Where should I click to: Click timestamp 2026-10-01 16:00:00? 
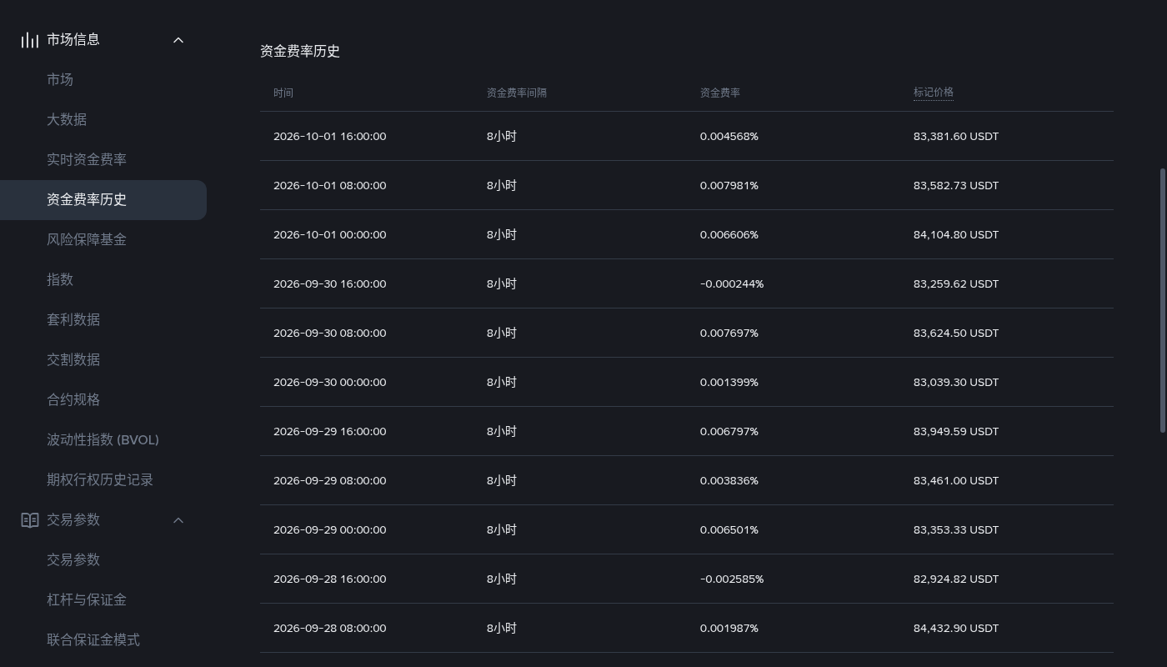click(x=330, y=137)
